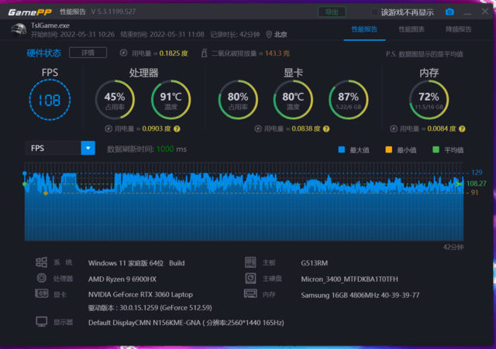Click the total power usage icon

(x=124, y=53)
